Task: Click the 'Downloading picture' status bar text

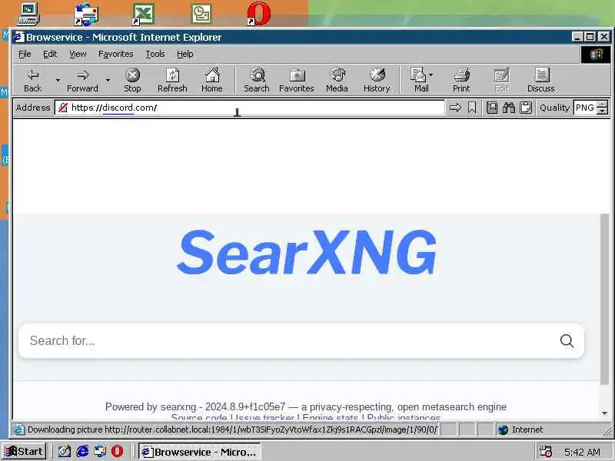Action: [232, 429]
